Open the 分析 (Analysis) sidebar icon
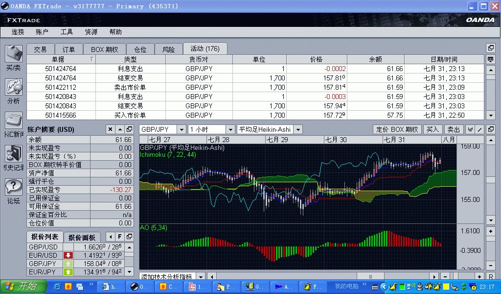Screen dimensions: 501x294 tap(13, 87)
